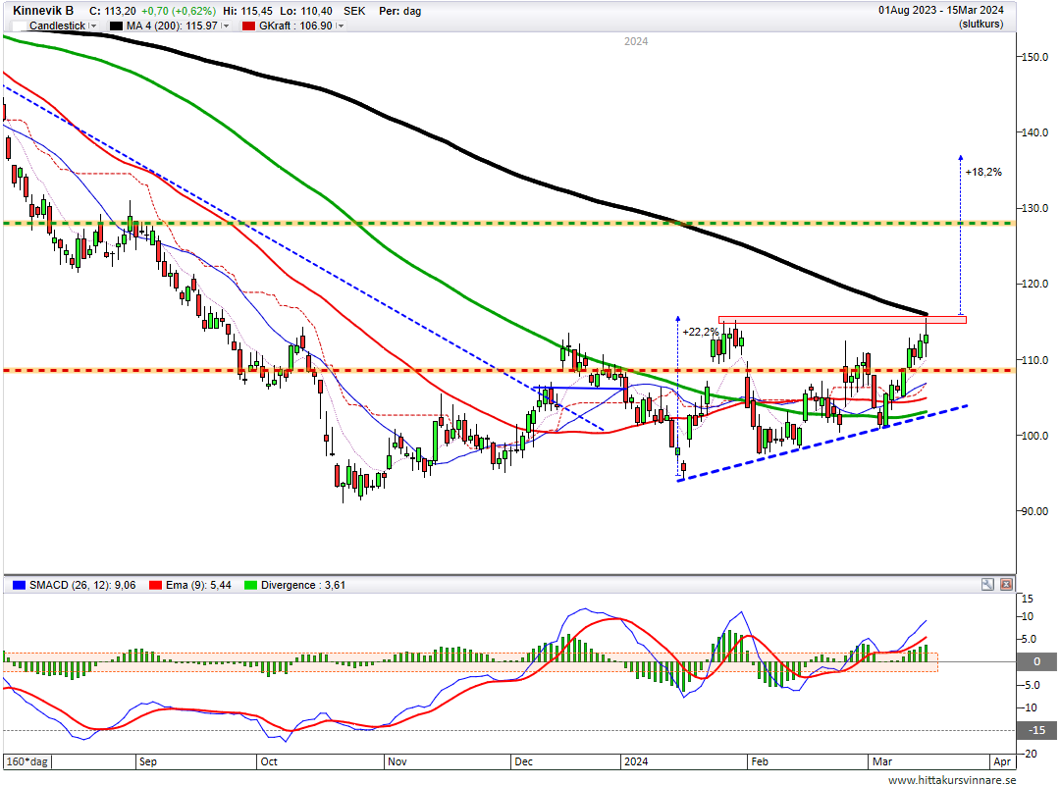Click the Kinnevik B stock title

click(43, 11)
